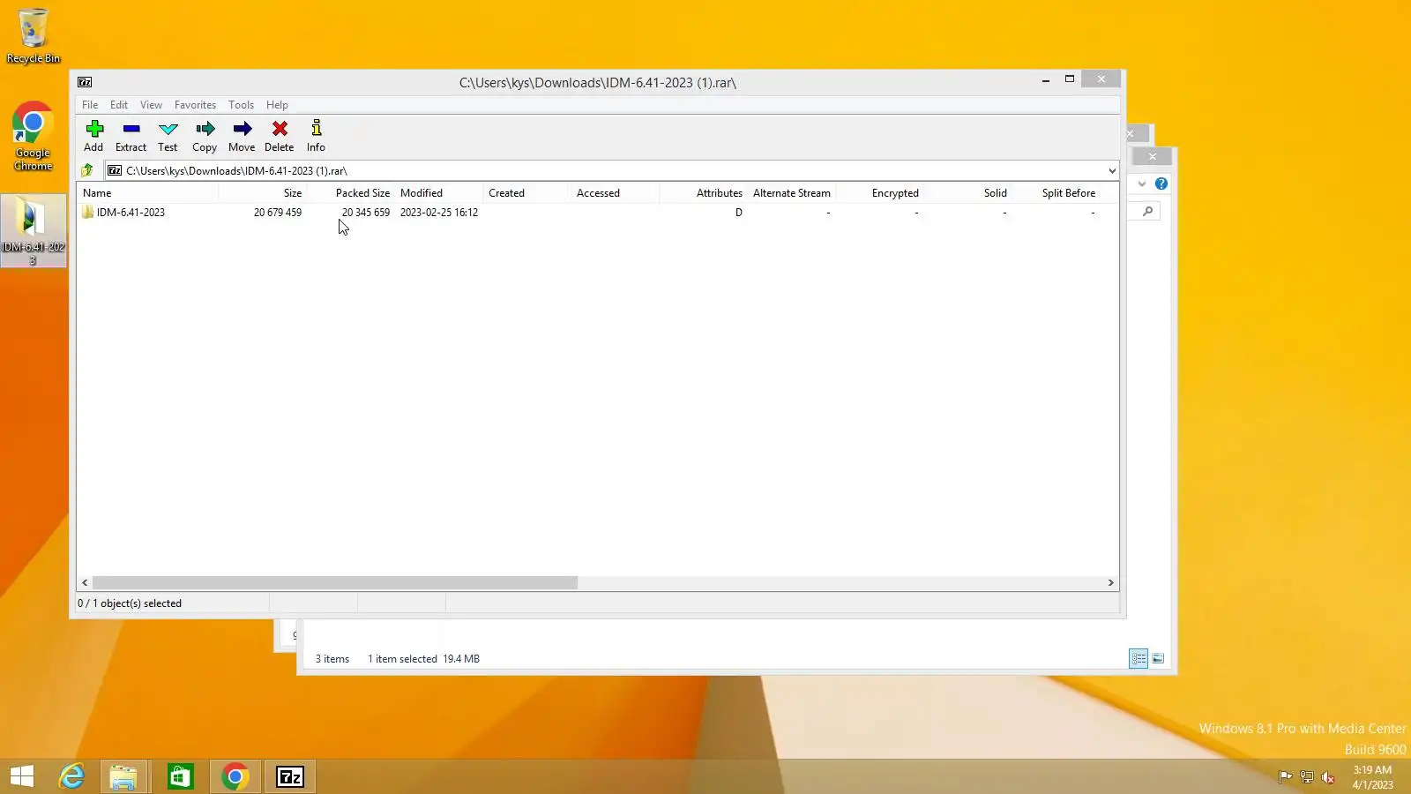Close the rear Explorer window
The image size is (1411, 794).
[1152, 156]
